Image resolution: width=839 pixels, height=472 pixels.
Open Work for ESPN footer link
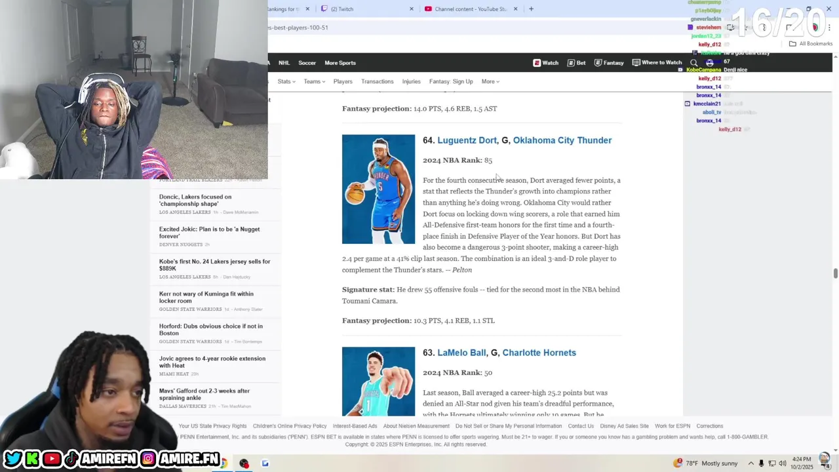point(672,426)
